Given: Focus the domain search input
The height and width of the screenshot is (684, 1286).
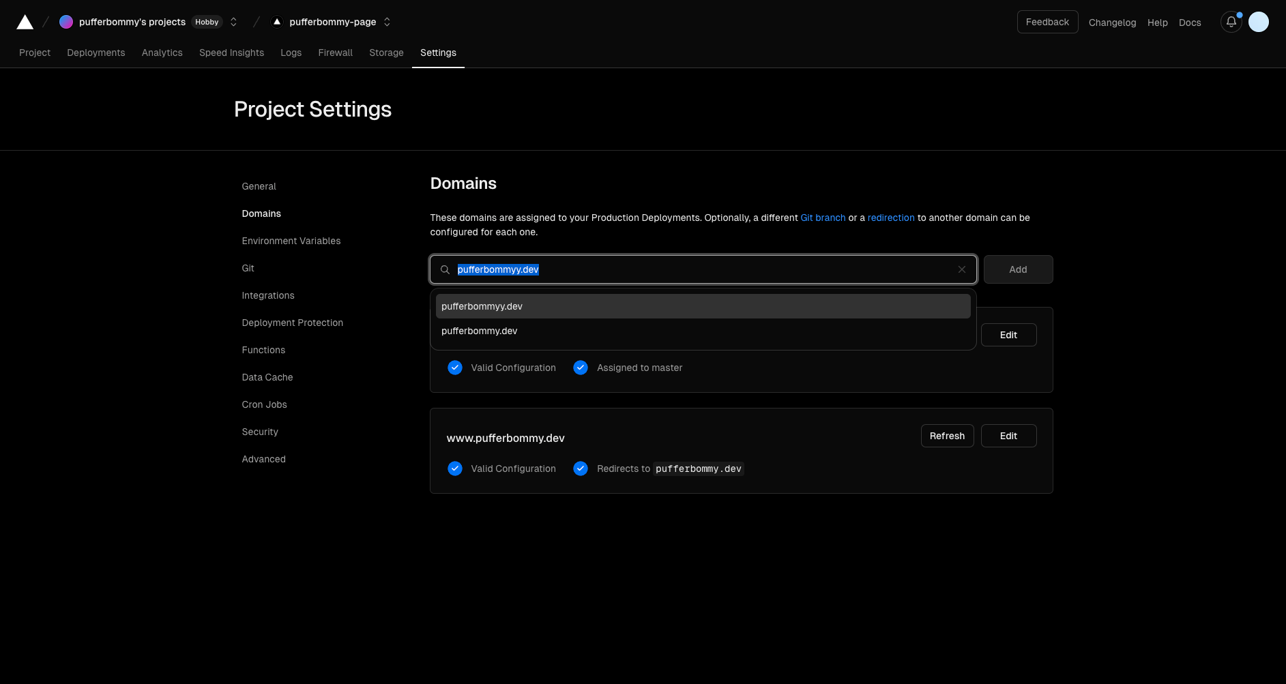Looking at the screenshot, I should 703,269.
